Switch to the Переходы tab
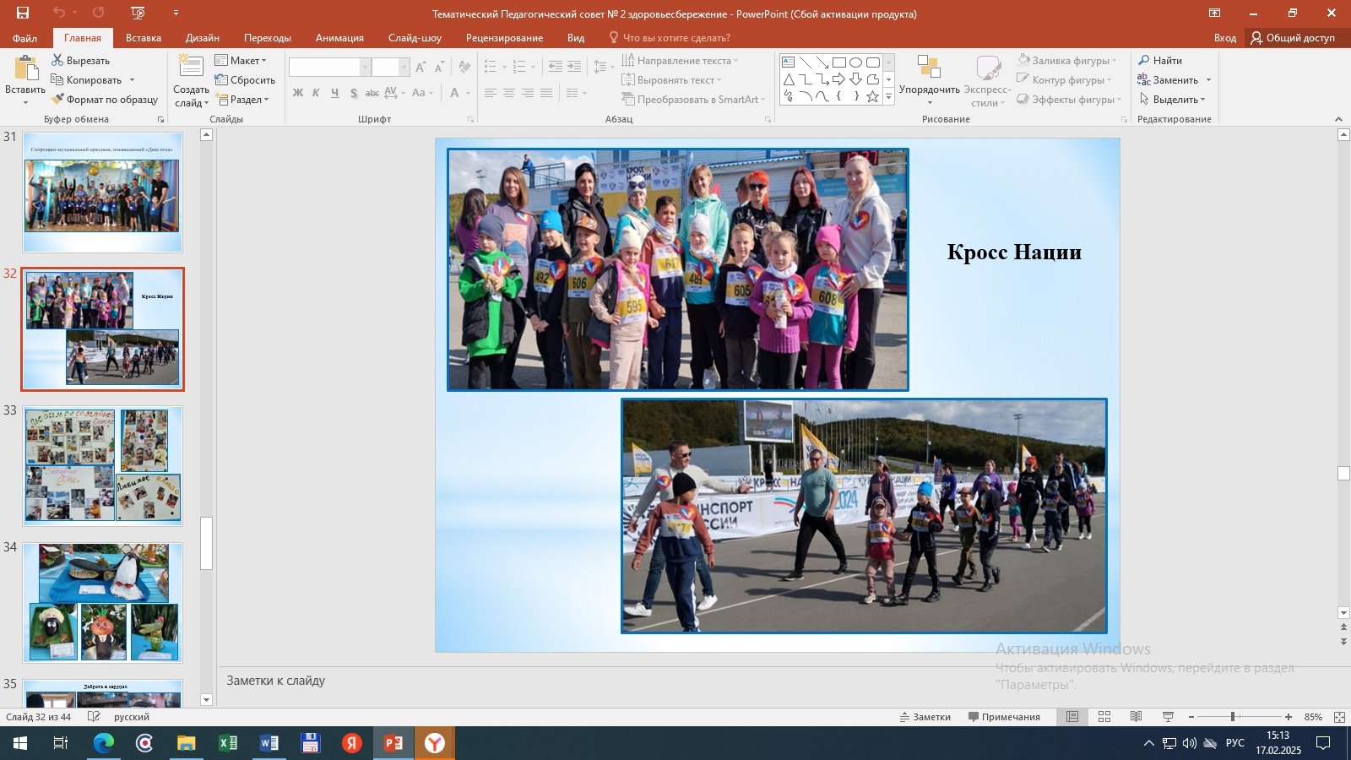The image size is (1351, 760). click(x=268, y=38)
